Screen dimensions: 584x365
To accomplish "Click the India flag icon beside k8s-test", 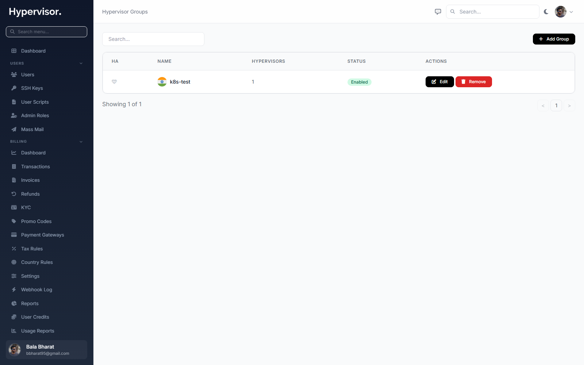I will (162, 82).
